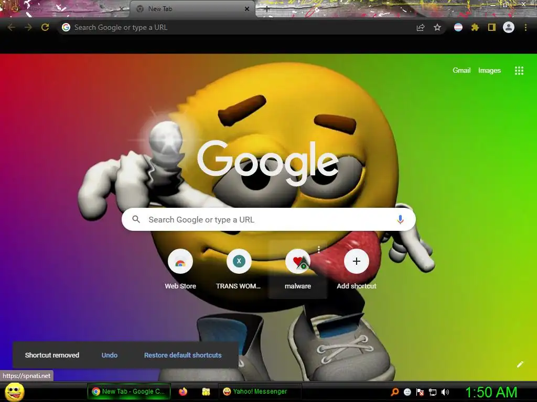The image size is (537, 402).
Task: Click the magnifier icon in search box
Action: click(136, 219)
